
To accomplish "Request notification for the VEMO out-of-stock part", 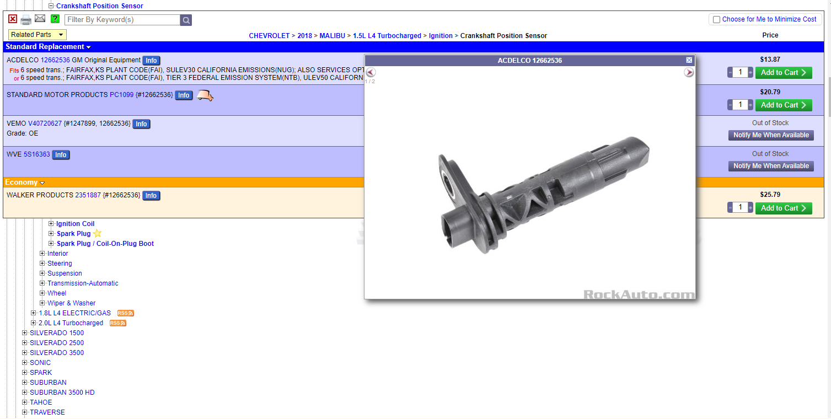I will point(771,135).
